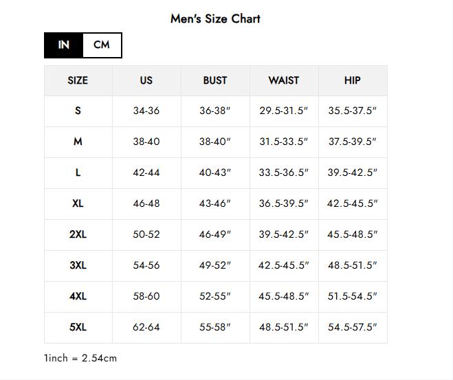The height and width of the screenshot is (380, 453).
Task: Select the 2XL size row label
Action: tap(78, 234)
